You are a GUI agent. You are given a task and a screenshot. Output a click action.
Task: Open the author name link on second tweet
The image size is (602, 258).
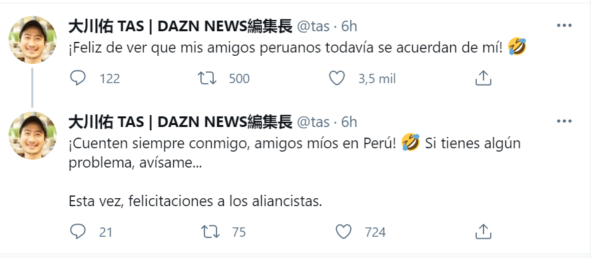pos(180,122)
